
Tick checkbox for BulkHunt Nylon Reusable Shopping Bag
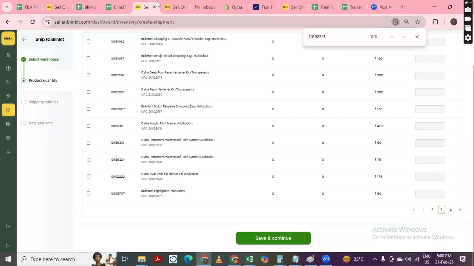89,109
